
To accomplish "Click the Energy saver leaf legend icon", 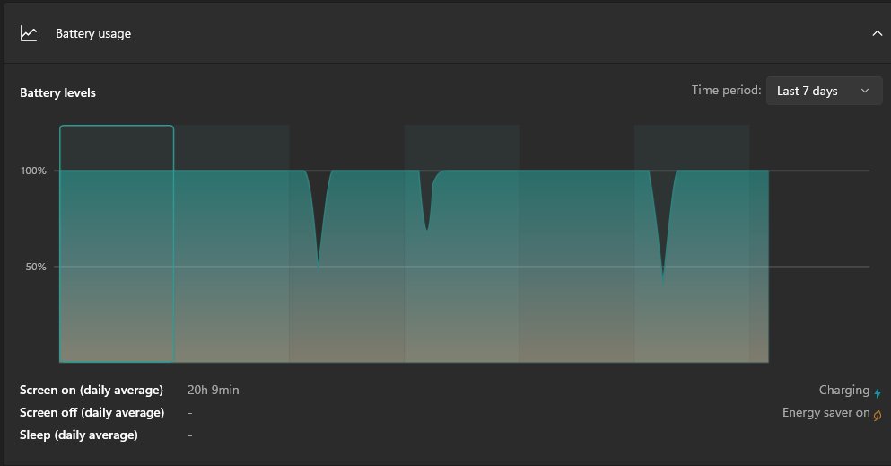I will pos(878,416).
